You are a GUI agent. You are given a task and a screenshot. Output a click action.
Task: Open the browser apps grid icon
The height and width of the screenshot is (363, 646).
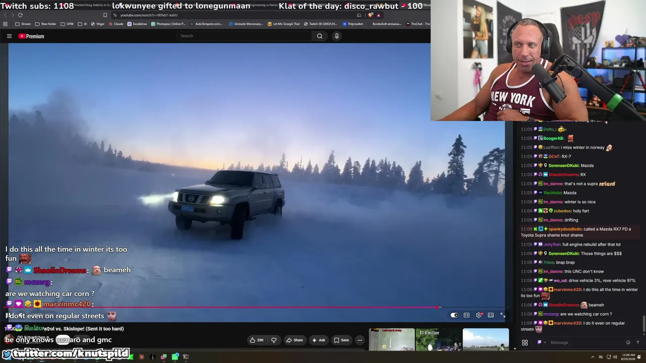tap(5, 24)
